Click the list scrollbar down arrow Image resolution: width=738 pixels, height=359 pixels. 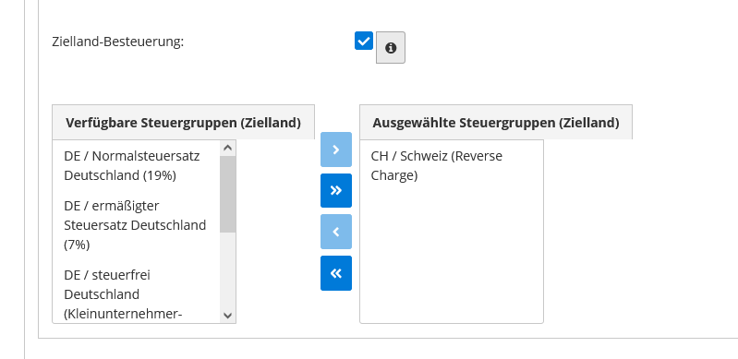tap(228, 316)
